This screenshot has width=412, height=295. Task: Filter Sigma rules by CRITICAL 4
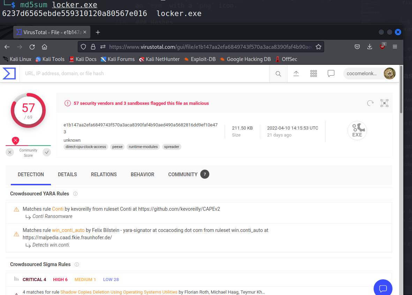34,280
